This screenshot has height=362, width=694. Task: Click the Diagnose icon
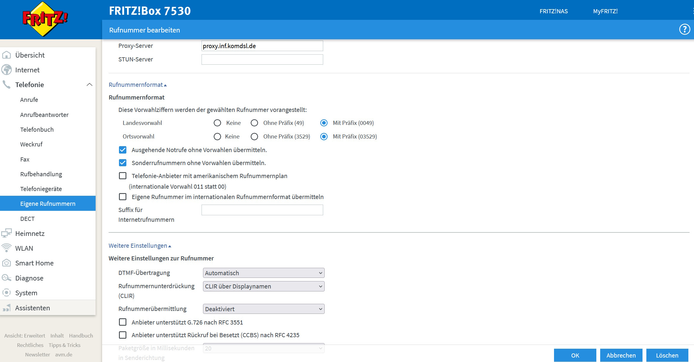(7, 278)
